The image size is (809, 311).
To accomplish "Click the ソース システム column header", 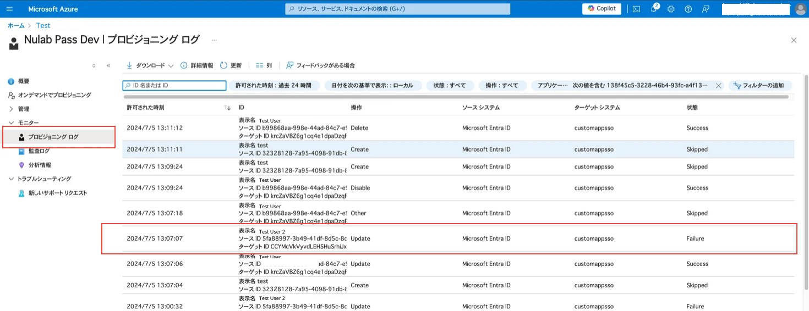I will point(481,108).
